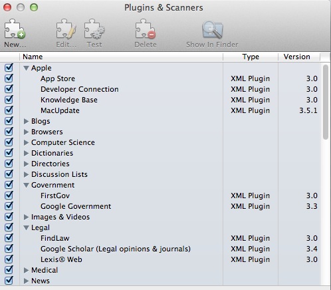Toggle the FindLaw checkbox
Screen dimensions: 331x290
pos(9,238)
